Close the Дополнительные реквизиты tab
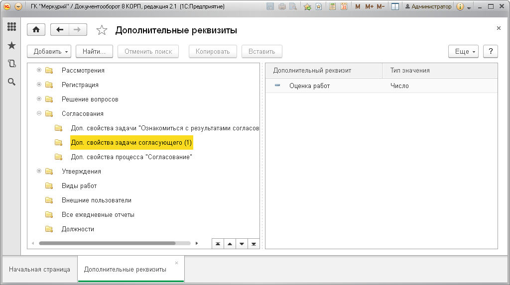510x285 pixels. [x=177, y=263]
